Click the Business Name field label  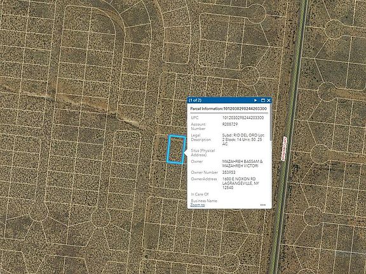pyautogui.click(x=204, y=200)
